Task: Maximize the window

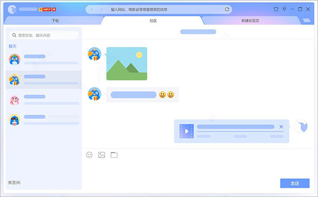Action: [300, 9]
